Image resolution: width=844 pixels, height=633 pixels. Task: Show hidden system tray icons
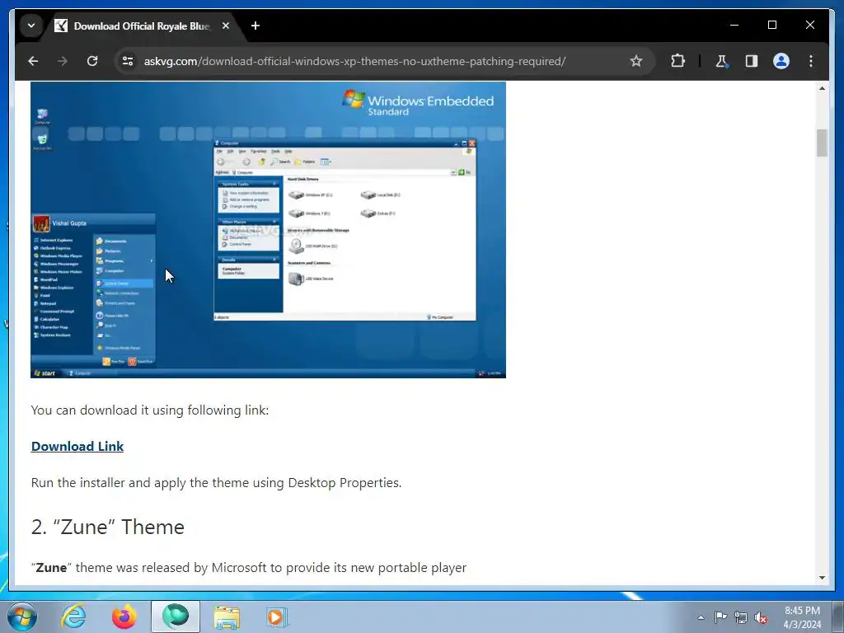click(701, 617)
